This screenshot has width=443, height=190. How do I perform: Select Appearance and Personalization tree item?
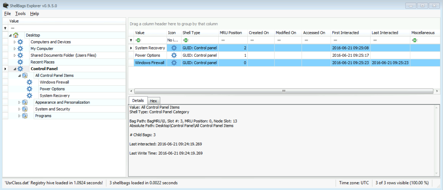pos(62,102)
